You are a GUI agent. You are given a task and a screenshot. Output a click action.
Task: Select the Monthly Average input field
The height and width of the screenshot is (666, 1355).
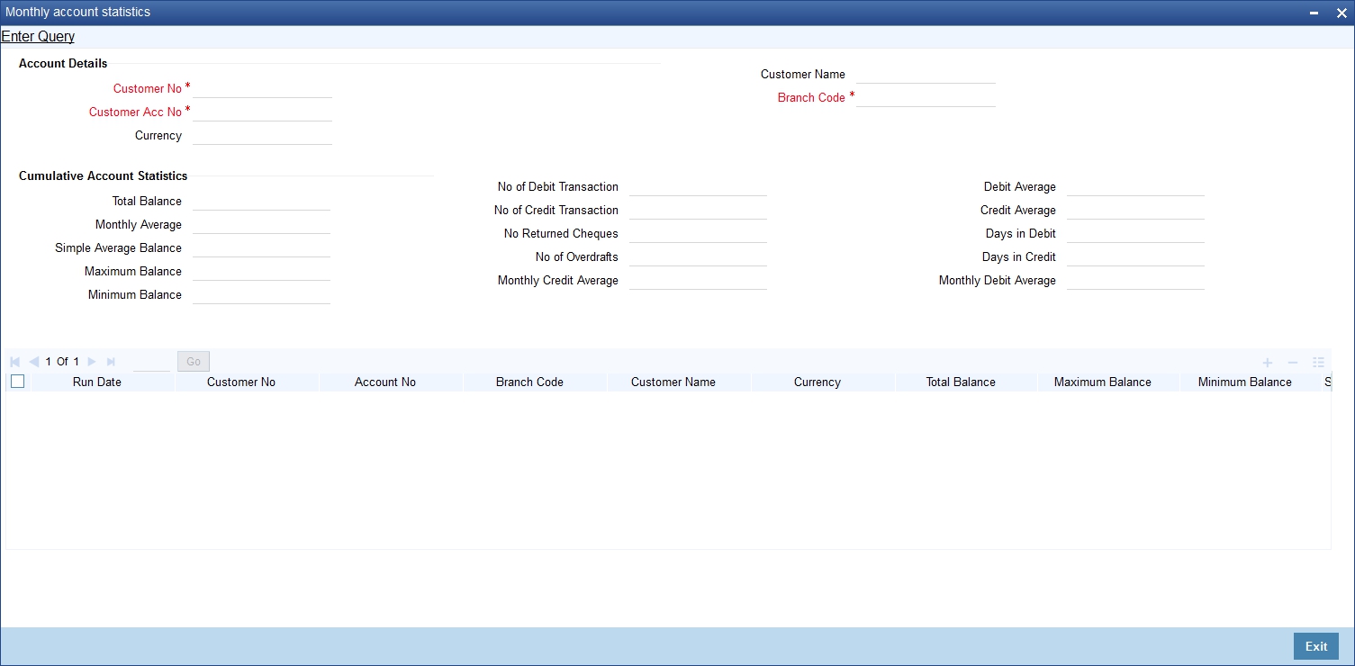261,224
